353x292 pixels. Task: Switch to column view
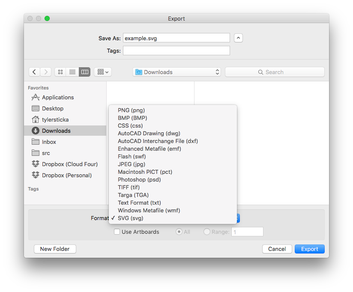pyautogui.click(x=84, y=72)
